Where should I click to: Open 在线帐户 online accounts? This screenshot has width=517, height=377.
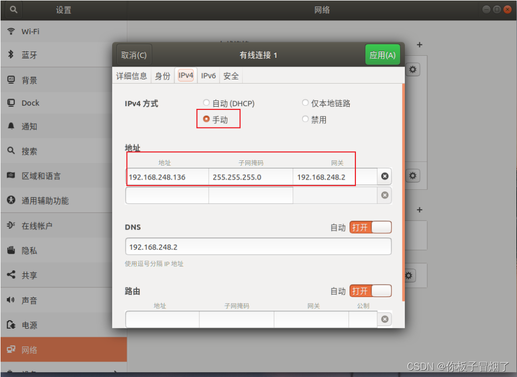pos(64,226)
